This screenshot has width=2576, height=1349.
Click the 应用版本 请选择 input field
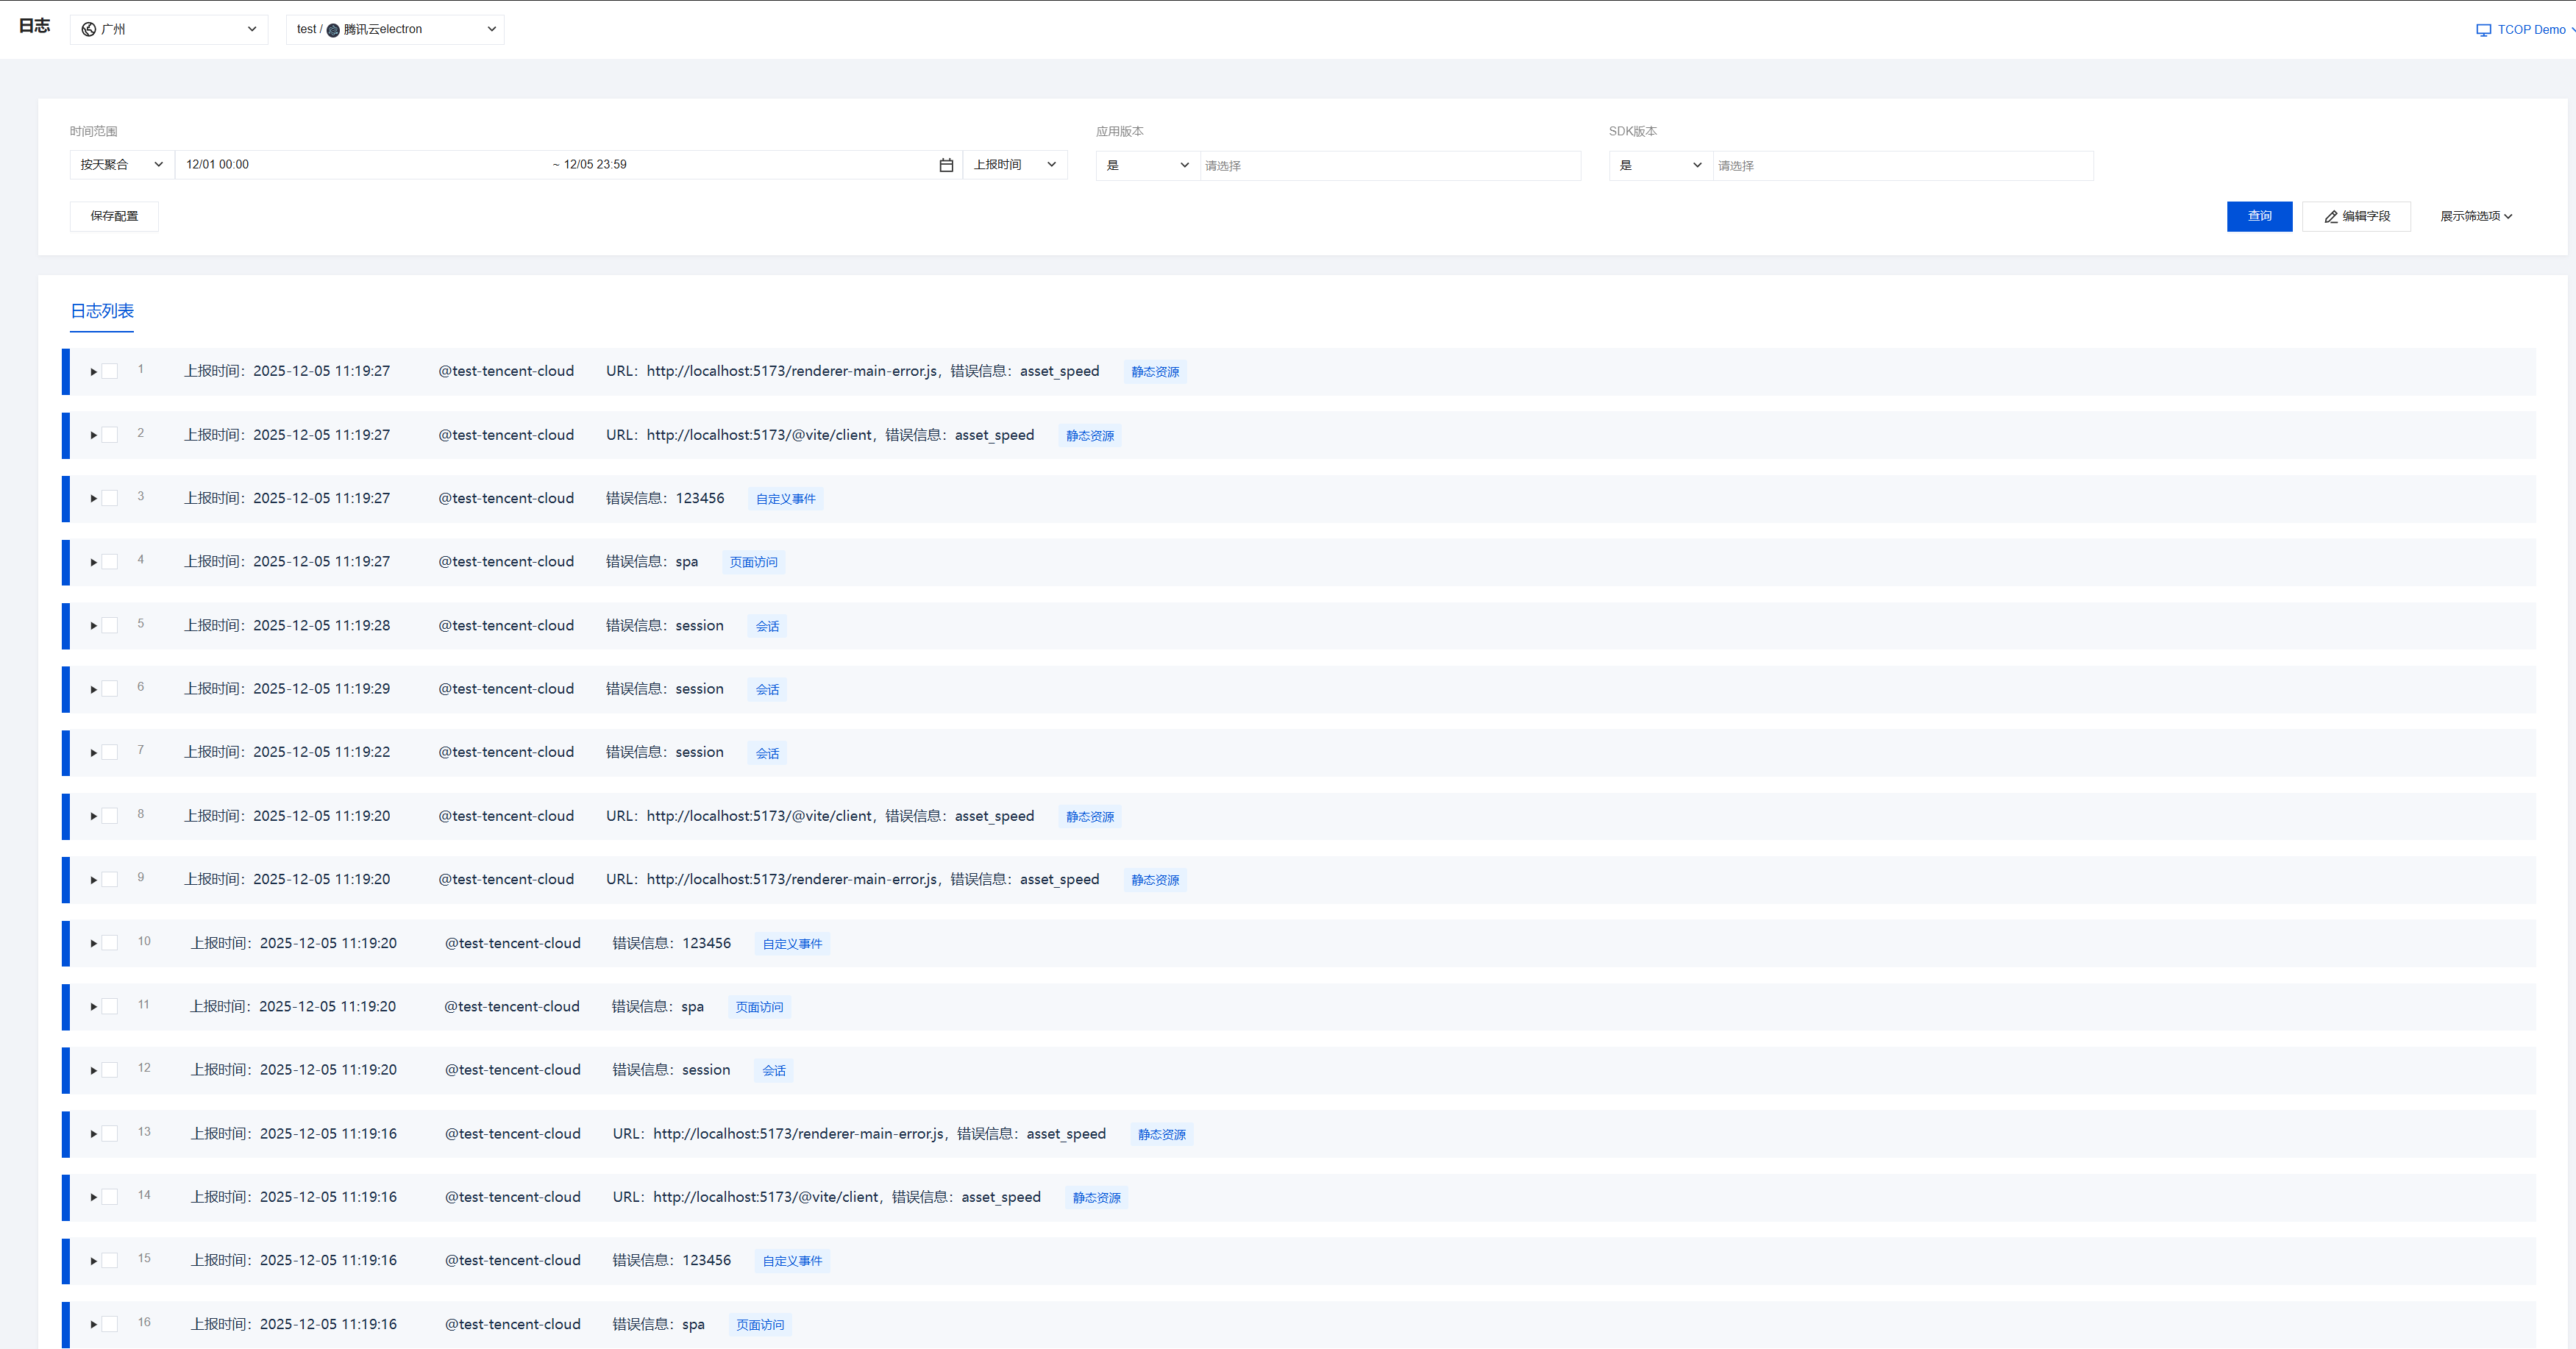[1389, 166]
